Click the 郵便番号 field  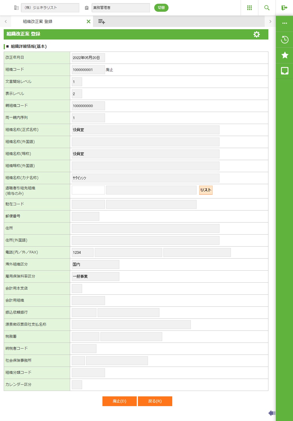coord(86,217)
